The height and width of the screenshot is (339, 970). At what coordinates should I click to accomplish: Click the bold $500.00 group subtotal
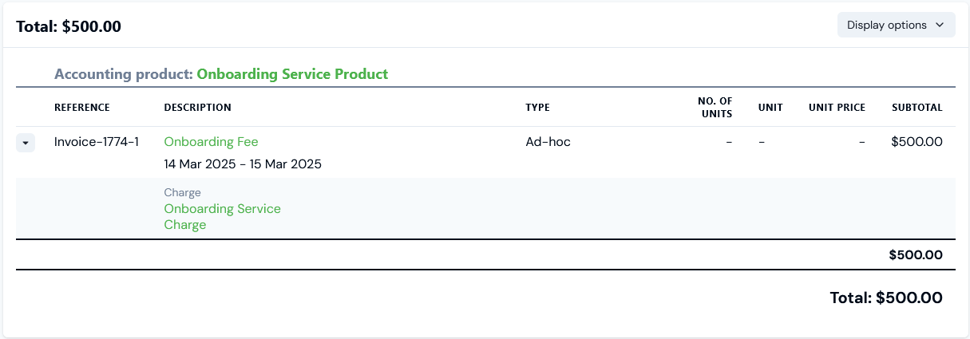click(916, 255)
